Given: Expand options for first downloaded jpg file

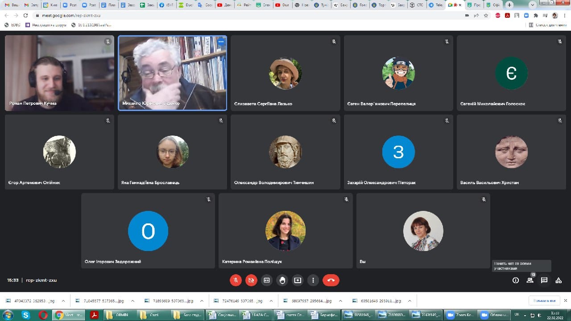Looking at the screenshot, I should tap(63, 300).
